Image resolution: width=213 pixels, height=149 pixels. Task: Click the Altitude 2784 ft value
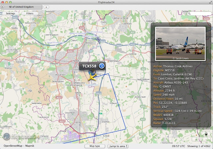coord(170,91)
